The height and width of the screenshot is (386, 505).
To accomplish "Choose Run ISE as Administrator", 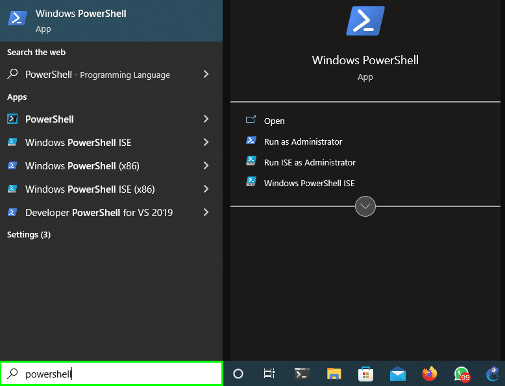I will click(310, 162).
